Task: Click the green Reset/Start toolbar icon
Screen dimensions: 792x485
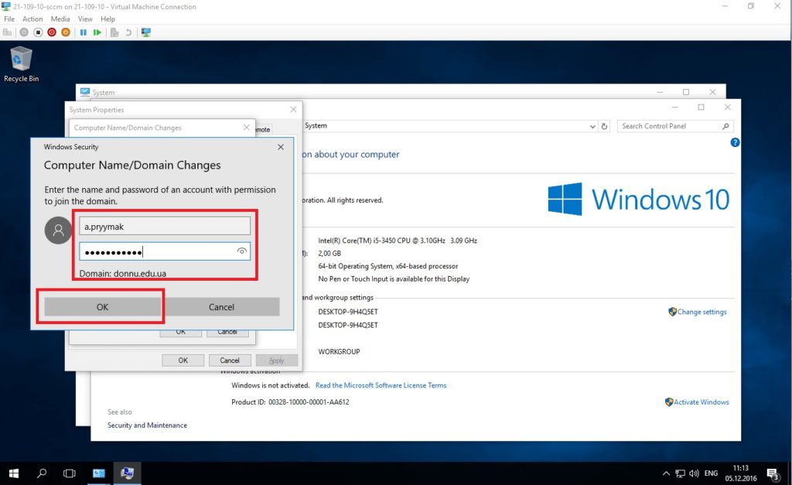Action: [x=97, y=32]
